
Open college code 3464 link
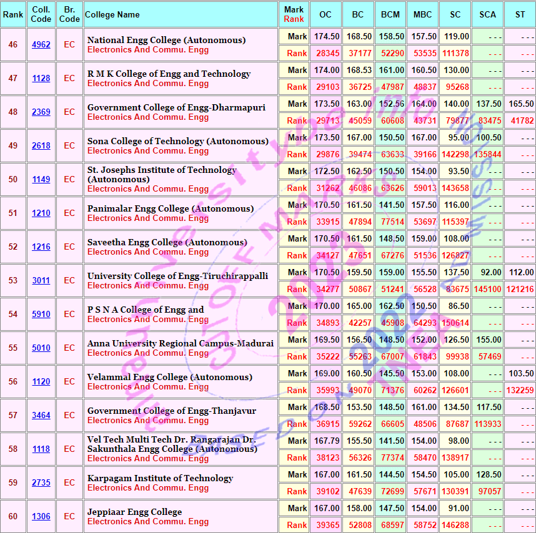coord(41,416)
